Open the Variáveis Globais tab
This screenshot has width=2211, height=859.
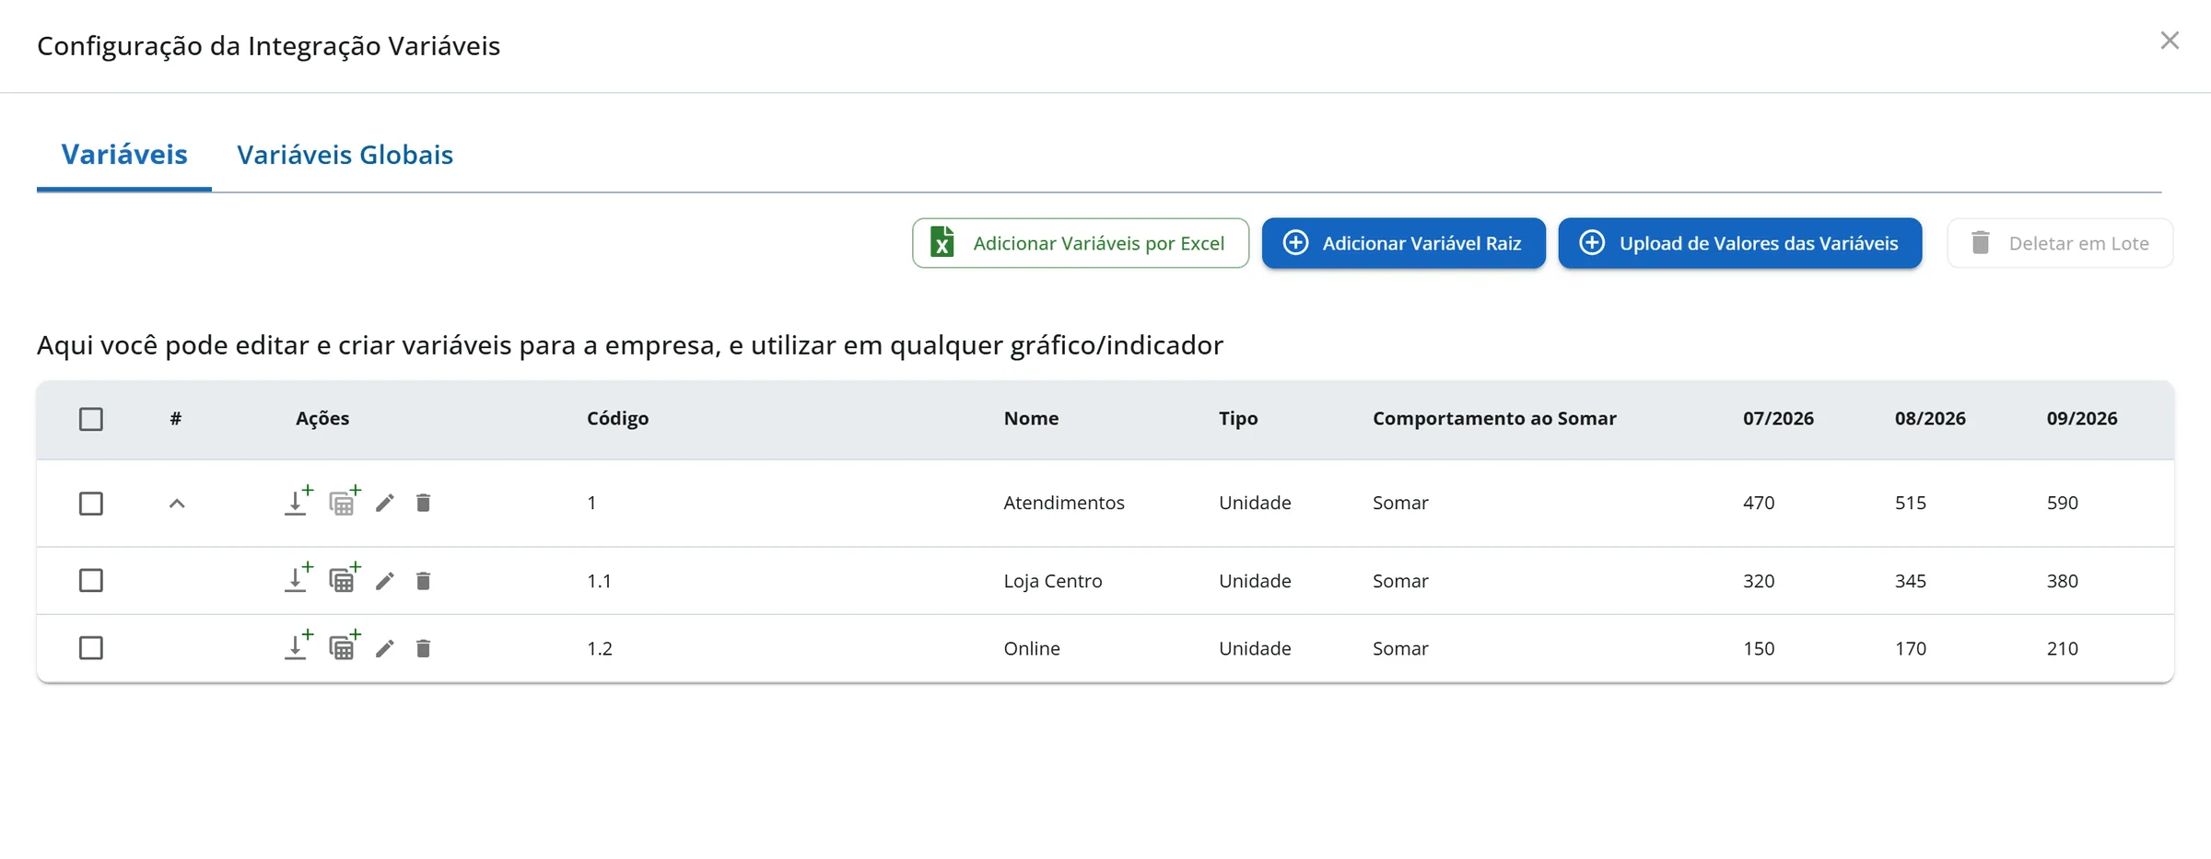pyautogui.click(x=345, y=155)
